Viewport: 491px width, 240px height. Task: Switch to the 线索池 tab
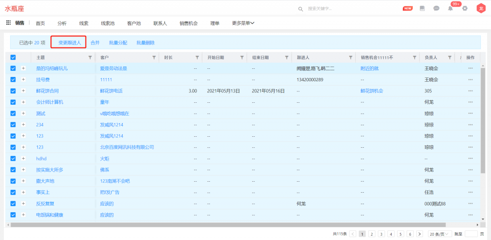tap(107, 23)
